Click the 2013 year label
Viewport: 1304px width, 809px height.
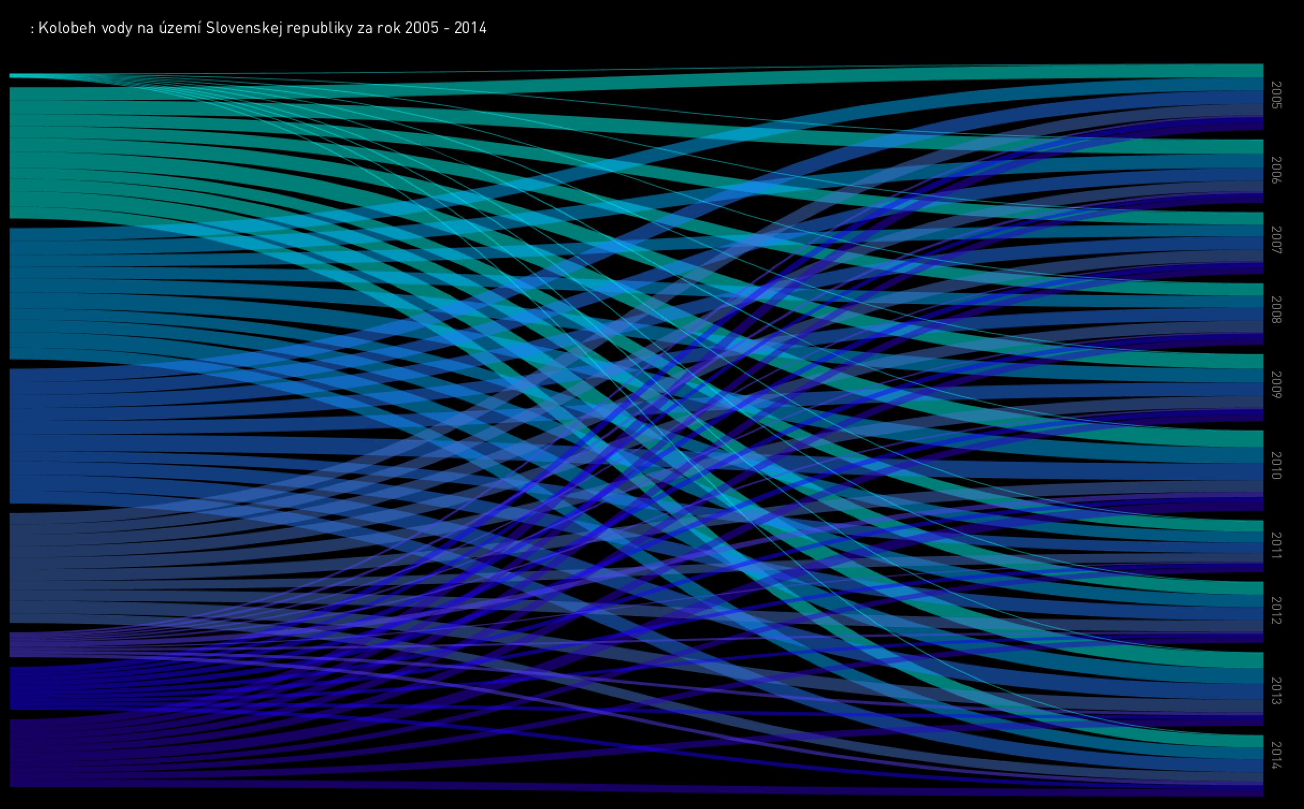[1277, 691]
